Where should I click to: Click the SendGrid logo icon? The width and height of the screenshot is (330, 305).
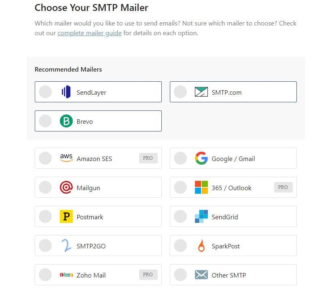(x=201, y=216)
